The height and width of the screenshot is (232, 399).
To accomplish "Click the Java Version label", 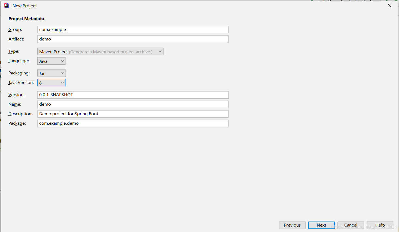I will click(21, 83).
